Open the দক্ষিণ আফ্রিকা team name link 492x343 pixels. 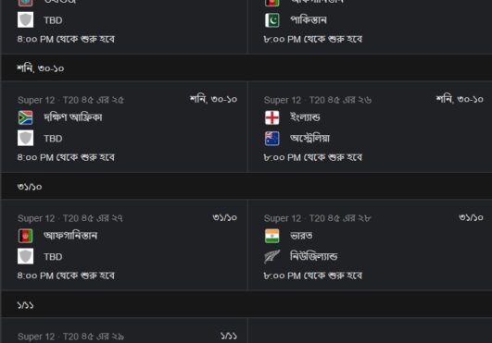73,117
